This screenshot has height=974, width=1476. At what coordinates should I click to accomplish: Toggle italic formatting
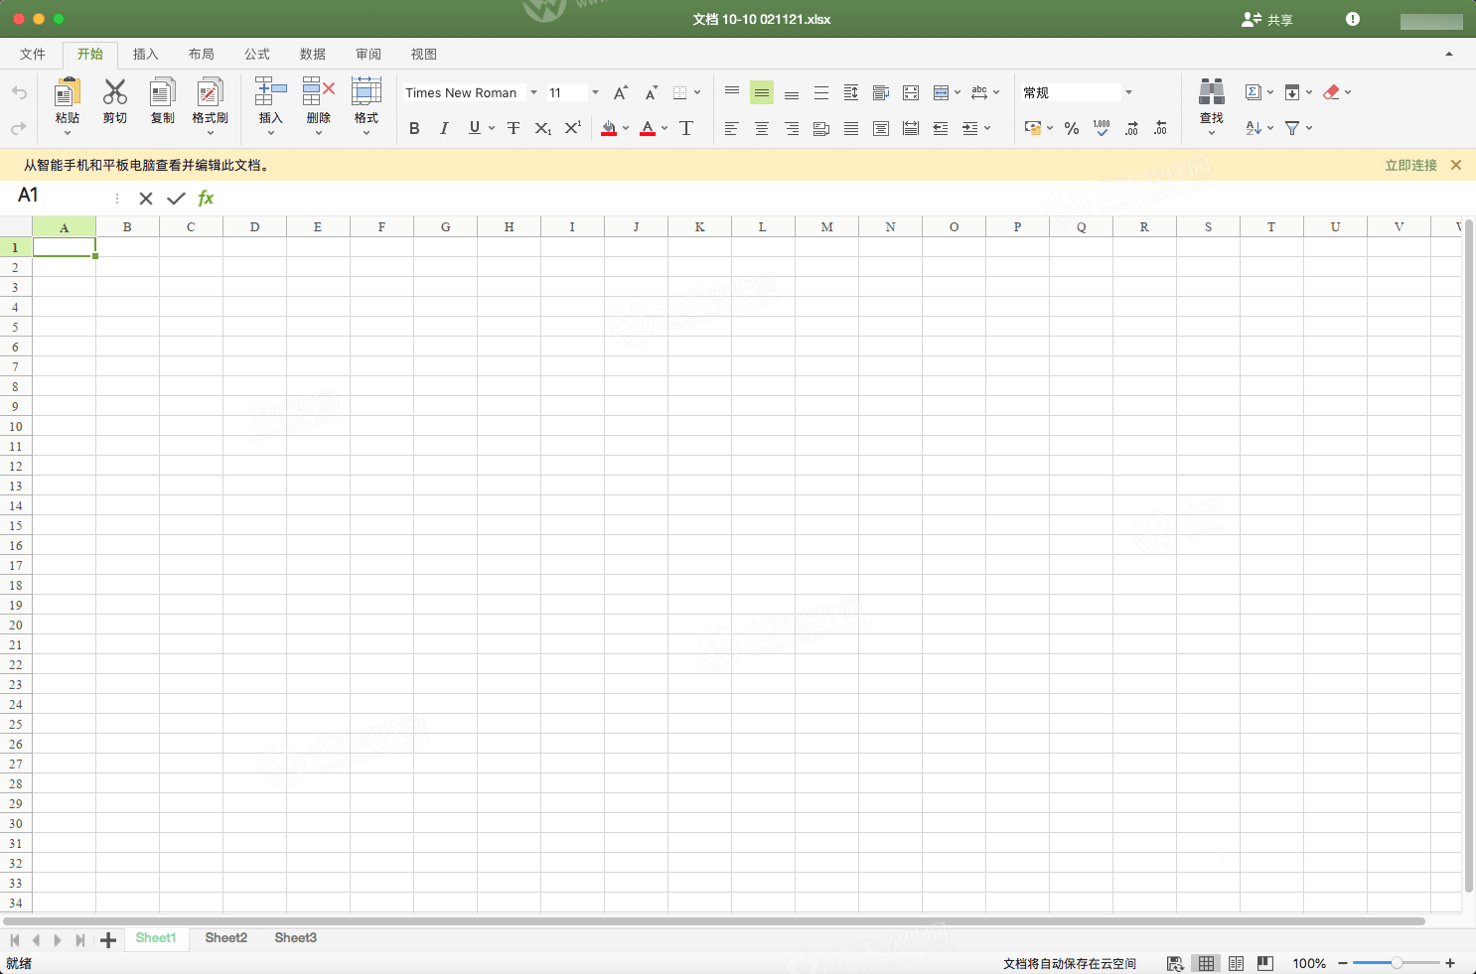coord(444,128)
